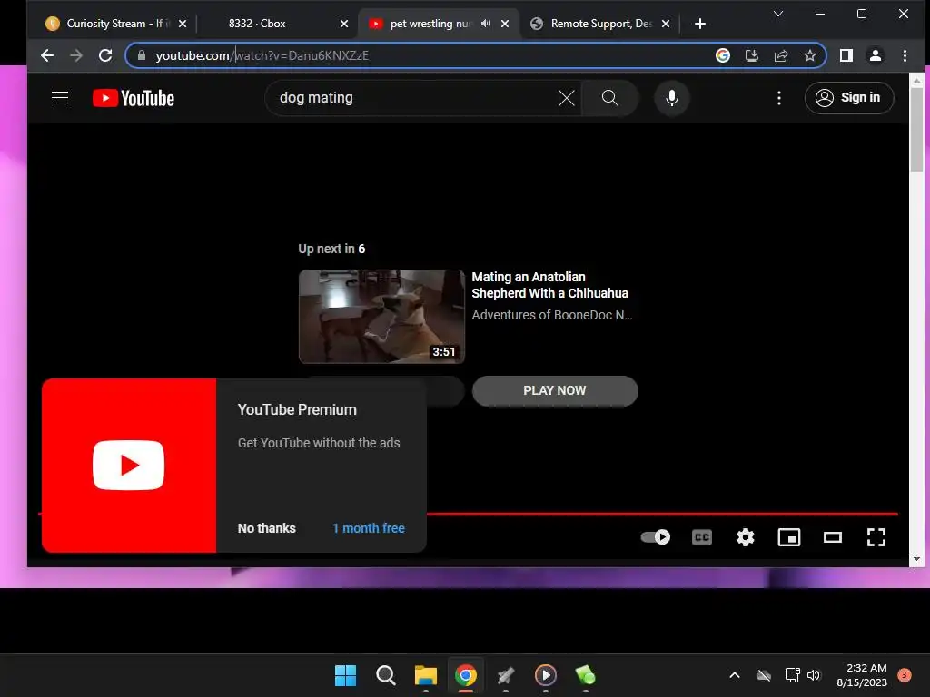Mute the pet wrestling tab audio icon
The height and width of the screenshot is (697, 930).
pos(485,23)
